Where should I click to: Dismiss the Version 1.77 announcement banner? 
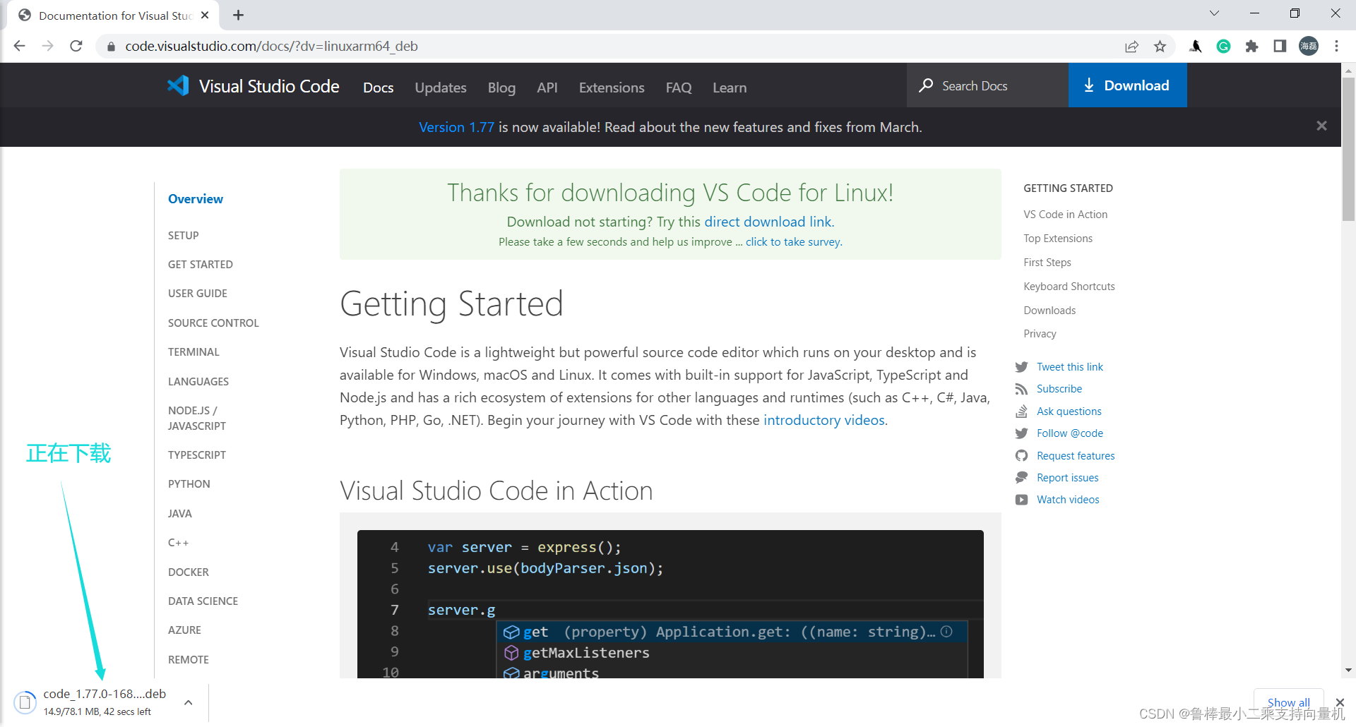tap(1321, 126)
